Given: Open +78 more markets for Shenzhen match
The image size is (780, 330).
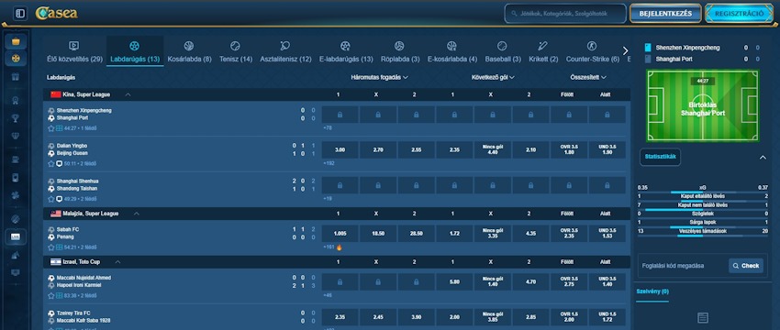Looking at the screenshot, I should (328, 127).
